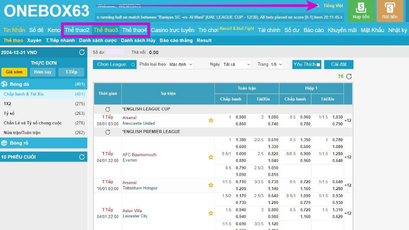Open the Keno menu item
The height and width of the screenshot is (230, 409).
click(x=54, y=30)
